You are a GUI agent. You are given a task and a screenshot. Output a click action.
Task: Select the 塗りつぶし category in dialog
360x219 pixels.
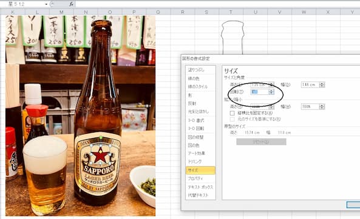coord(200,70)
